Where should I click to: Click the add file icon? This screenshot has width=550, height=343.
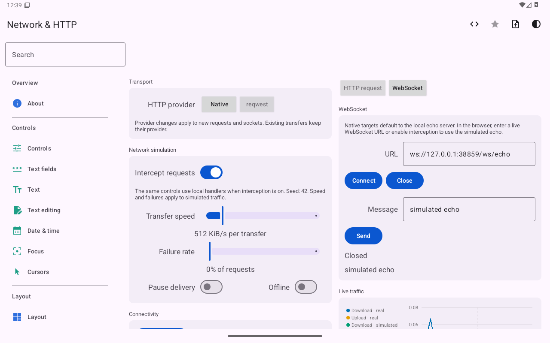516,24
